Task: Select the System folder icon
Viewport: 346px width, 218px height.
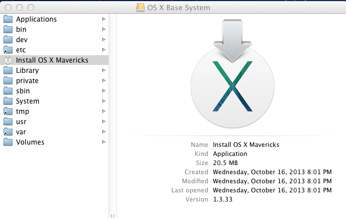Action: tap(8, 101)
